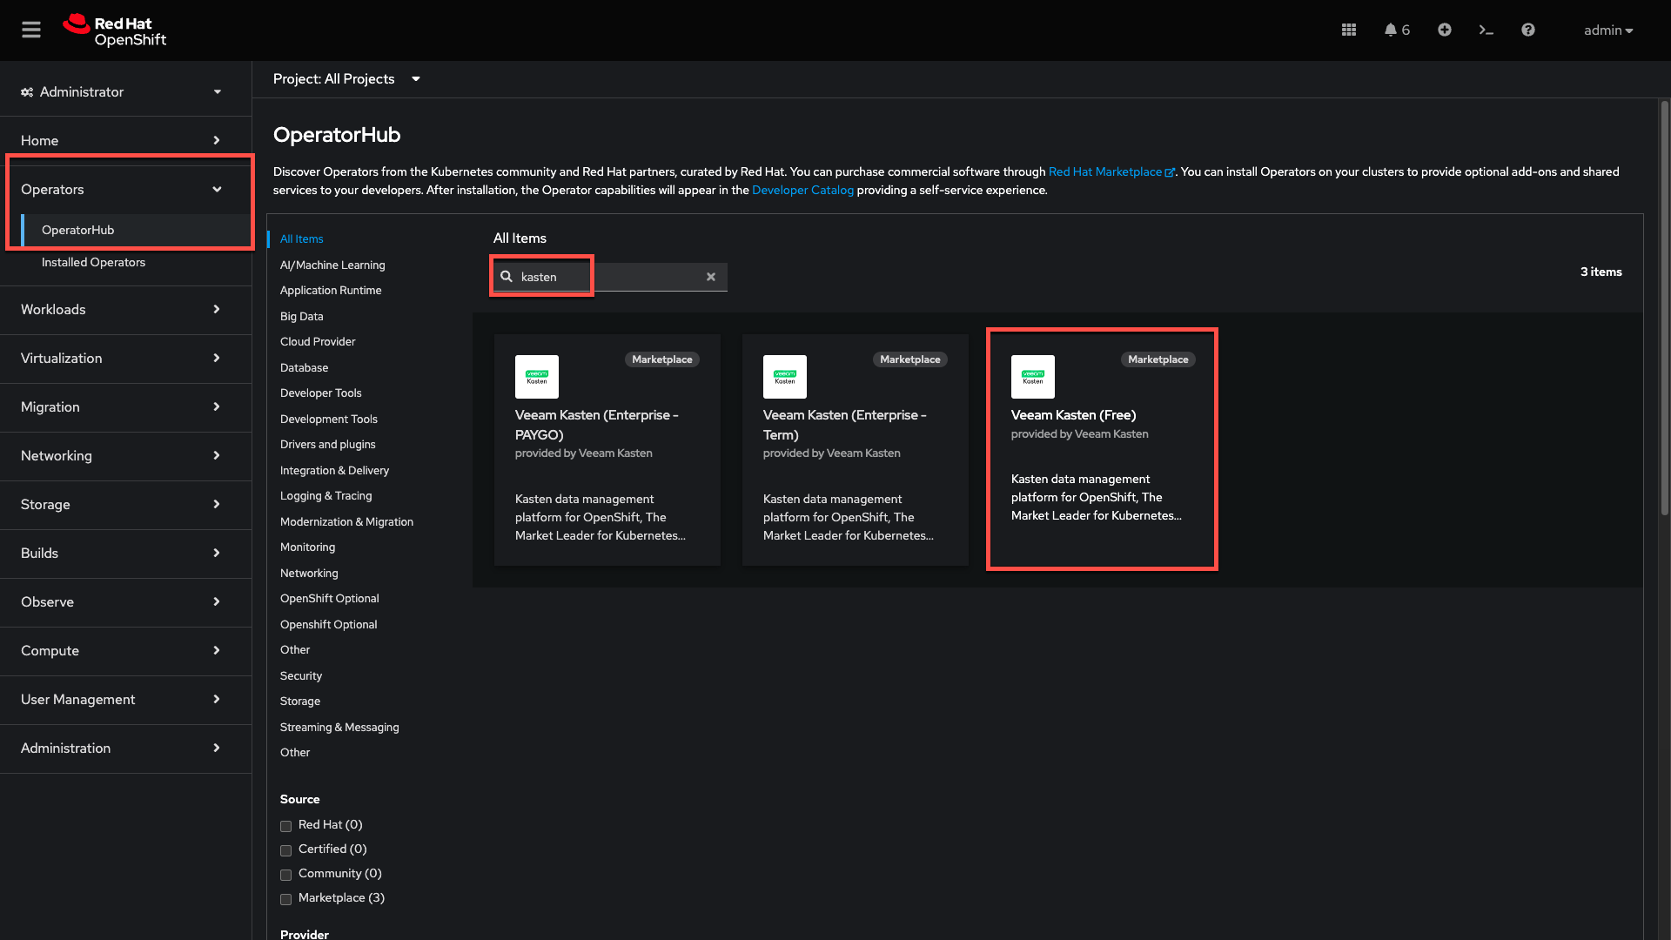Select the Big Data category

tap(301, 316)
